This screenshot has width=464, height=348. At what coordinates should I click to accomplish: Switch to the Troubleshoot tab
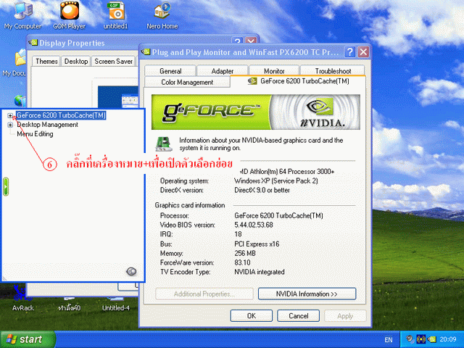point(333,71)
